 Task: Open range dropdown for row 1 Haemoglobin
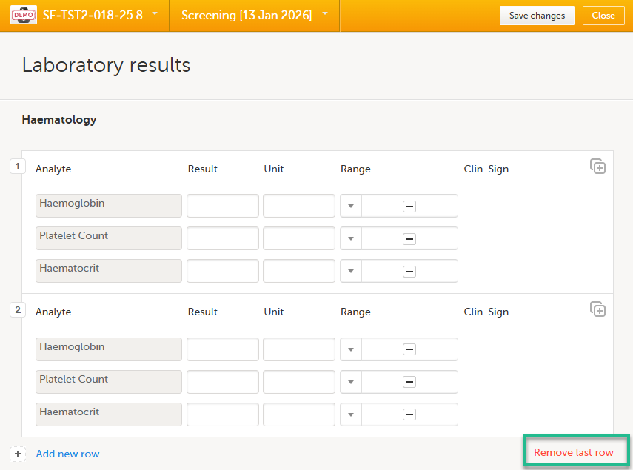(x=351, y=207)
